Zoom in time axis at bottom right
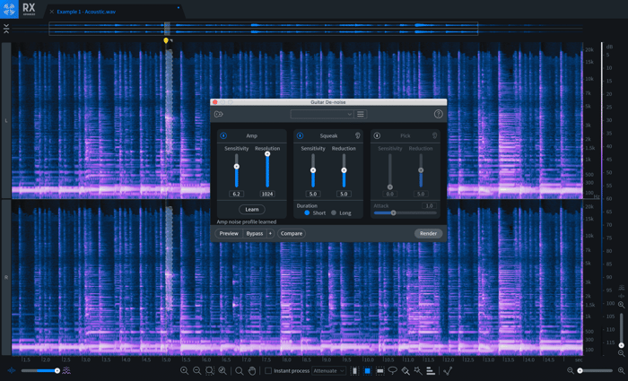 tap(621, 370)
